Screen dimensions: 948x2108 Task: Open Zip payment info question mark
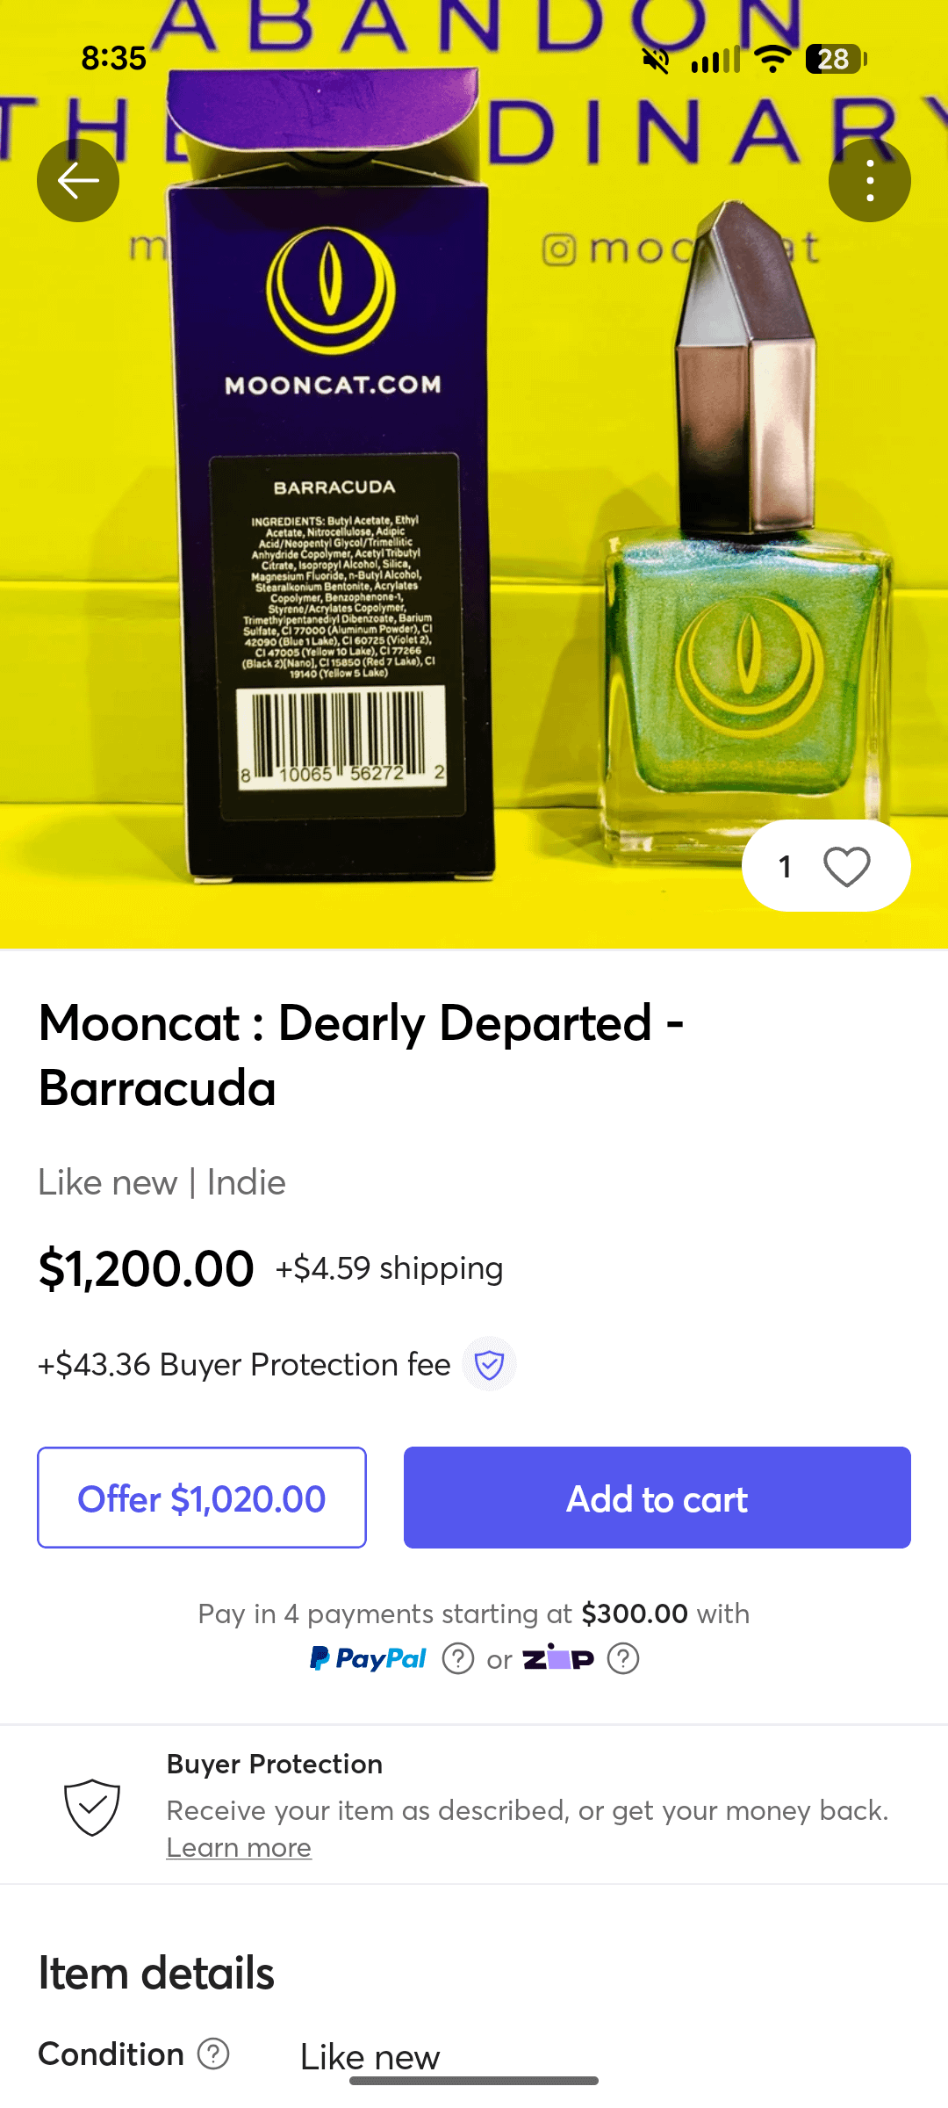[623, 1659]
